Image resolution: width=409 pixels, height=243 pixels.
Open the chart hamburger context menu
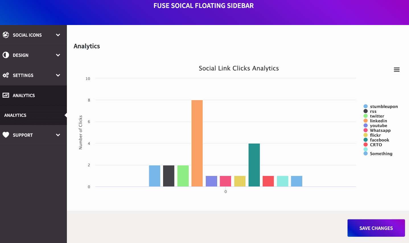pyautogui.click(x=396, y=70)
